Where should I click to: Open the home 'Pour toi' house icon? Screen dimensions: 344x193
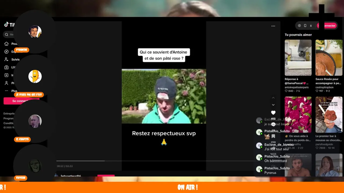click(6, 44)
